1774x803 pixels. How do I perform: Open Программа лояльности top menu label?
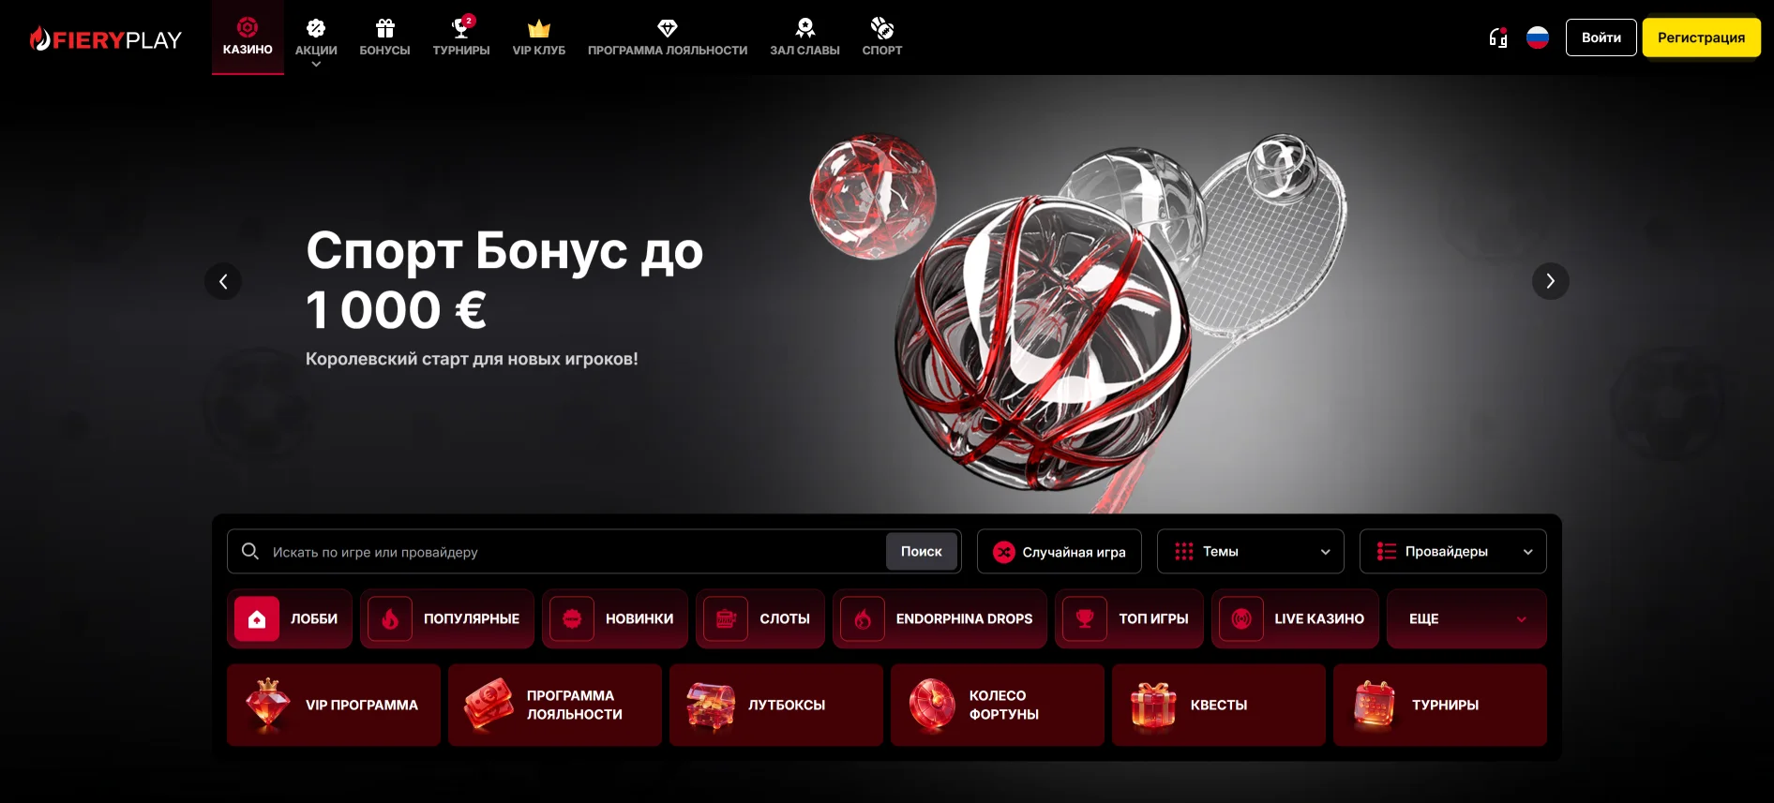click(668, 51)
